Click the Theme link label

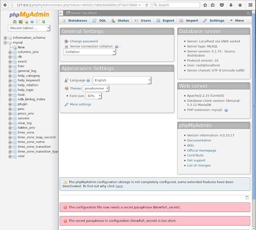[x=76, y=88]
